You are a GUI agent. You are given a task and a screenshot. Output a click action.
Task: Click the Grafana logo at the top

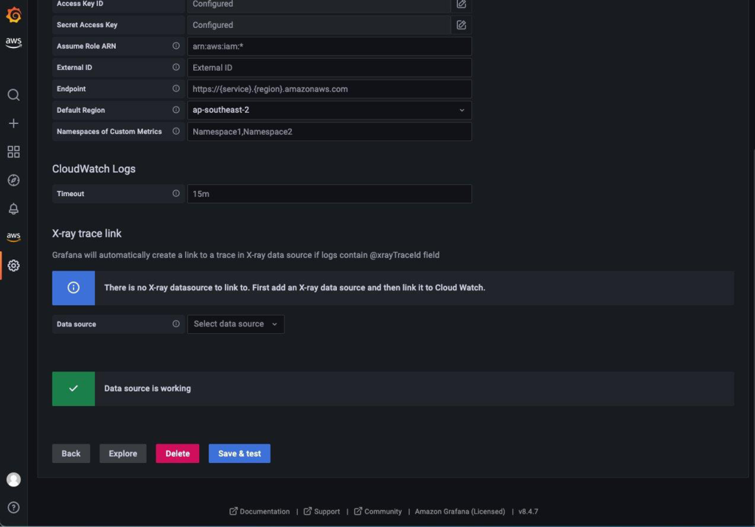click(x=13, y=13)
